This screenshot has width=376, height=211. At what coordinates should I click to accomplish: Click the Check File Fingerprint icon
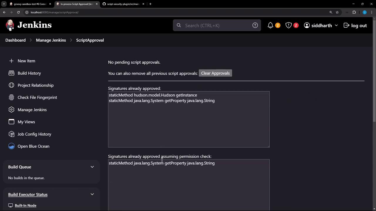coord(11,97)
